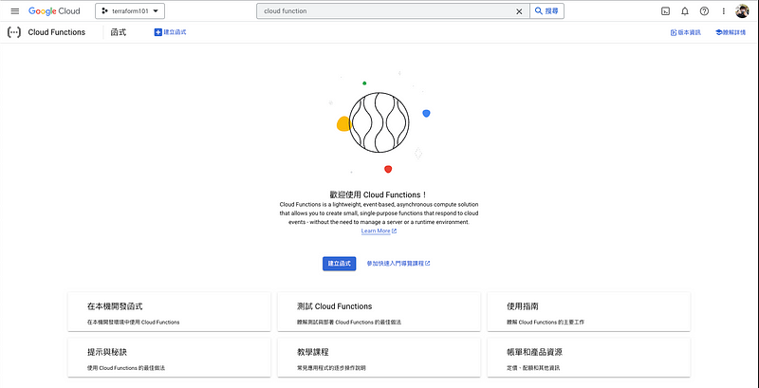Clear the search box with X icon
Screen dimensions: 759x388
click(519, 11)
